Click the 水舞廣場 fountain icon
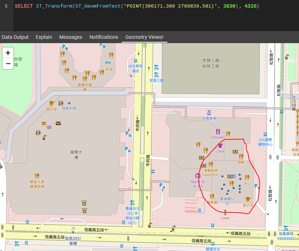This screenshot has height=251, width=299. coord(209,112)
